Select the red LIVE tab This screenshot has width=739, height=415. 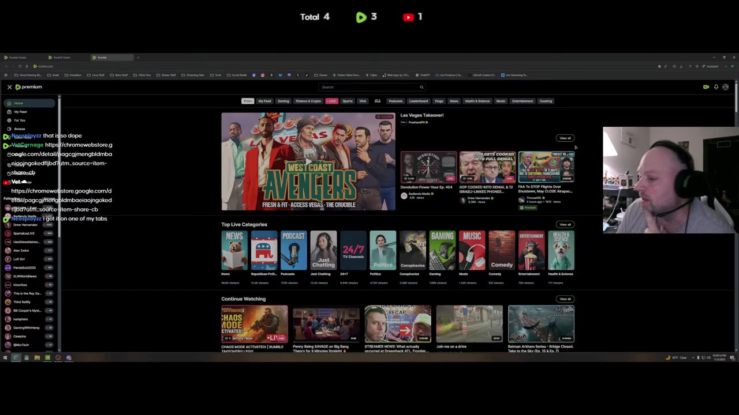pos(331,101)
